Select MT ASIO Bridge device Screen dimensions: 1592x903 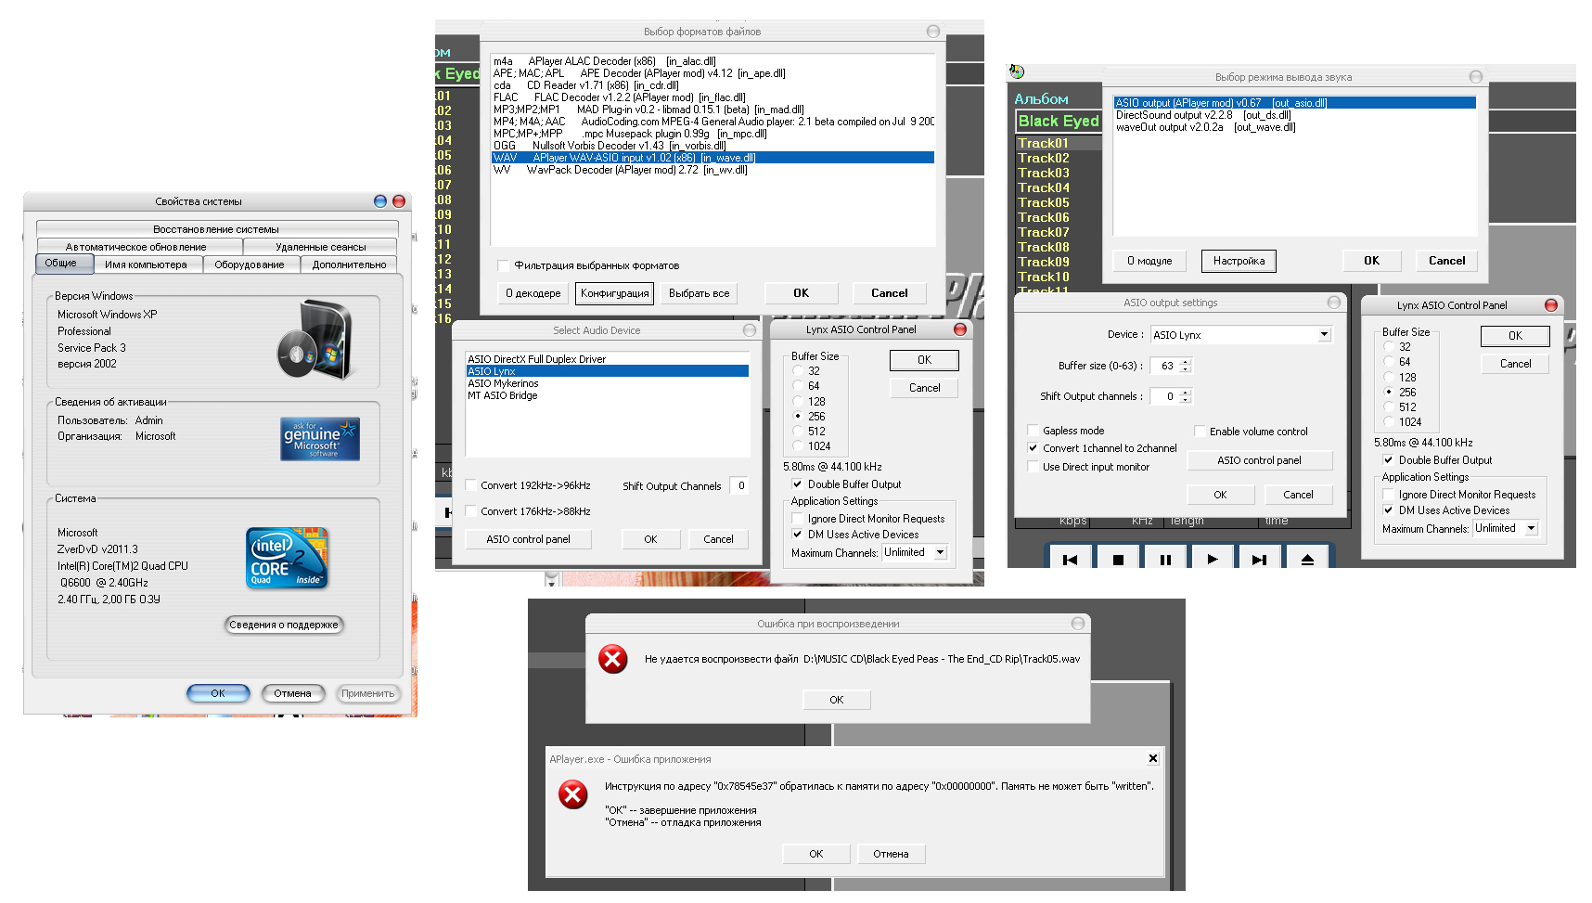pos(607,395)
